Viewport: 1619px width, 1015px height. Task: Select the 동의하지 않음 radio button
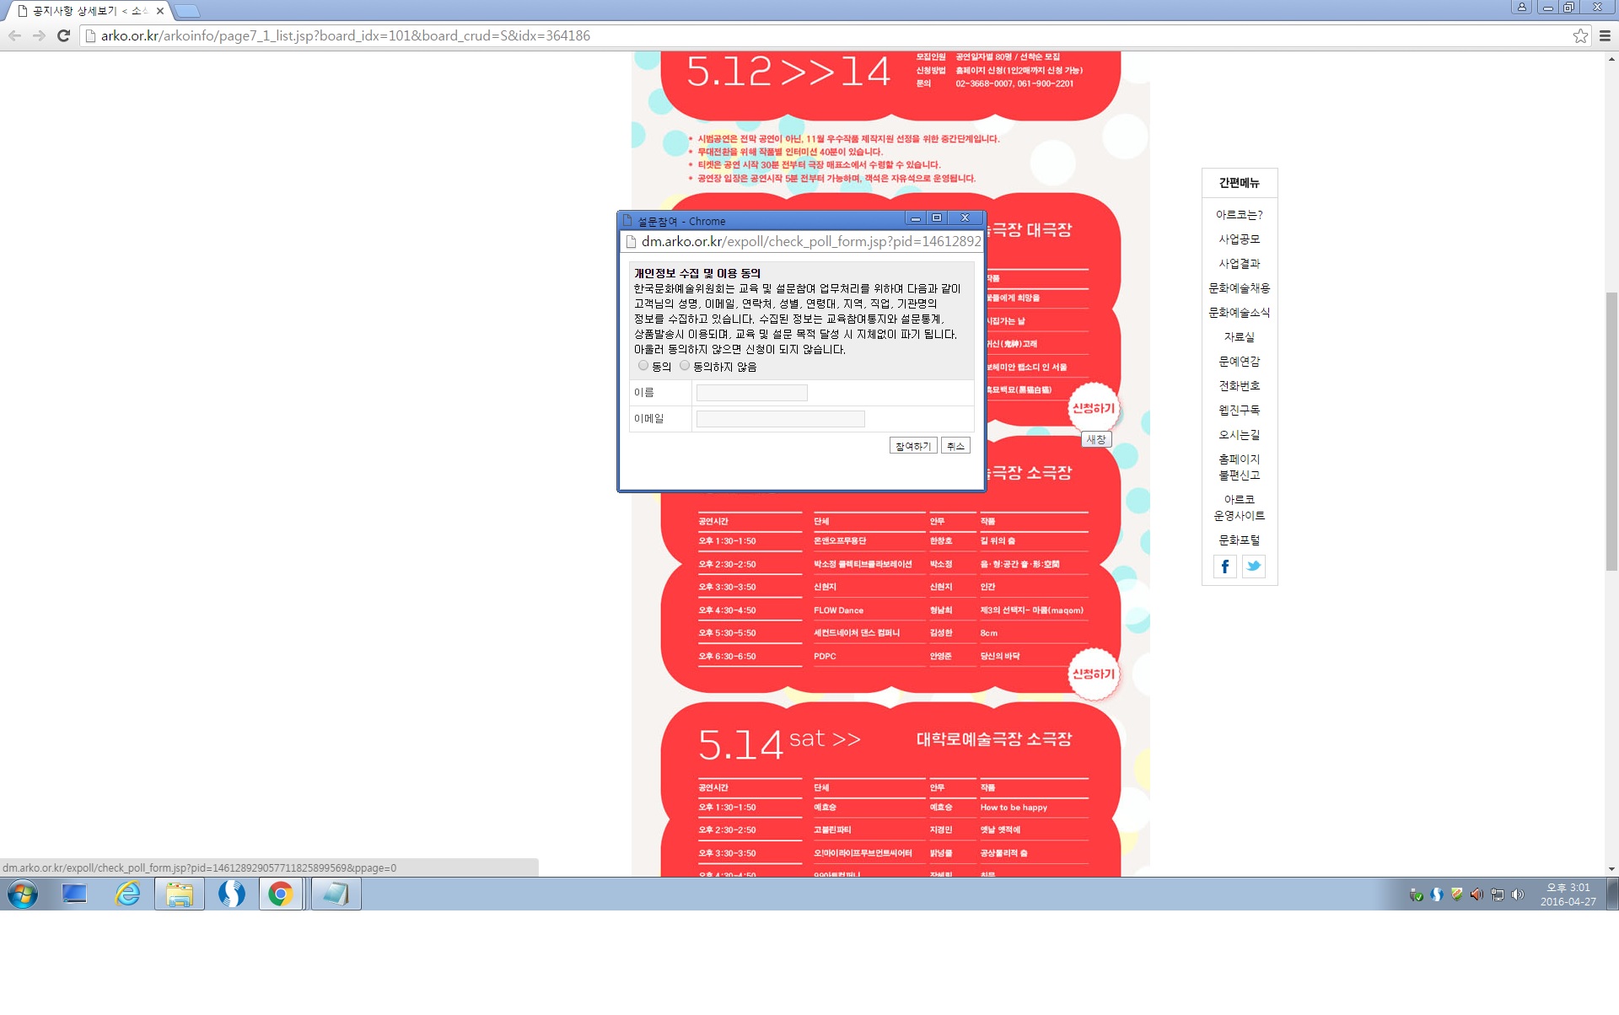click(x=685, y=366)
